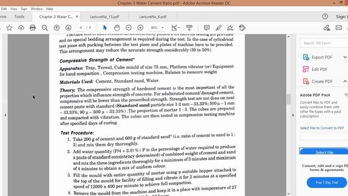Open the Window menu
Screen dimensions: 348x196
pos(36,9)
